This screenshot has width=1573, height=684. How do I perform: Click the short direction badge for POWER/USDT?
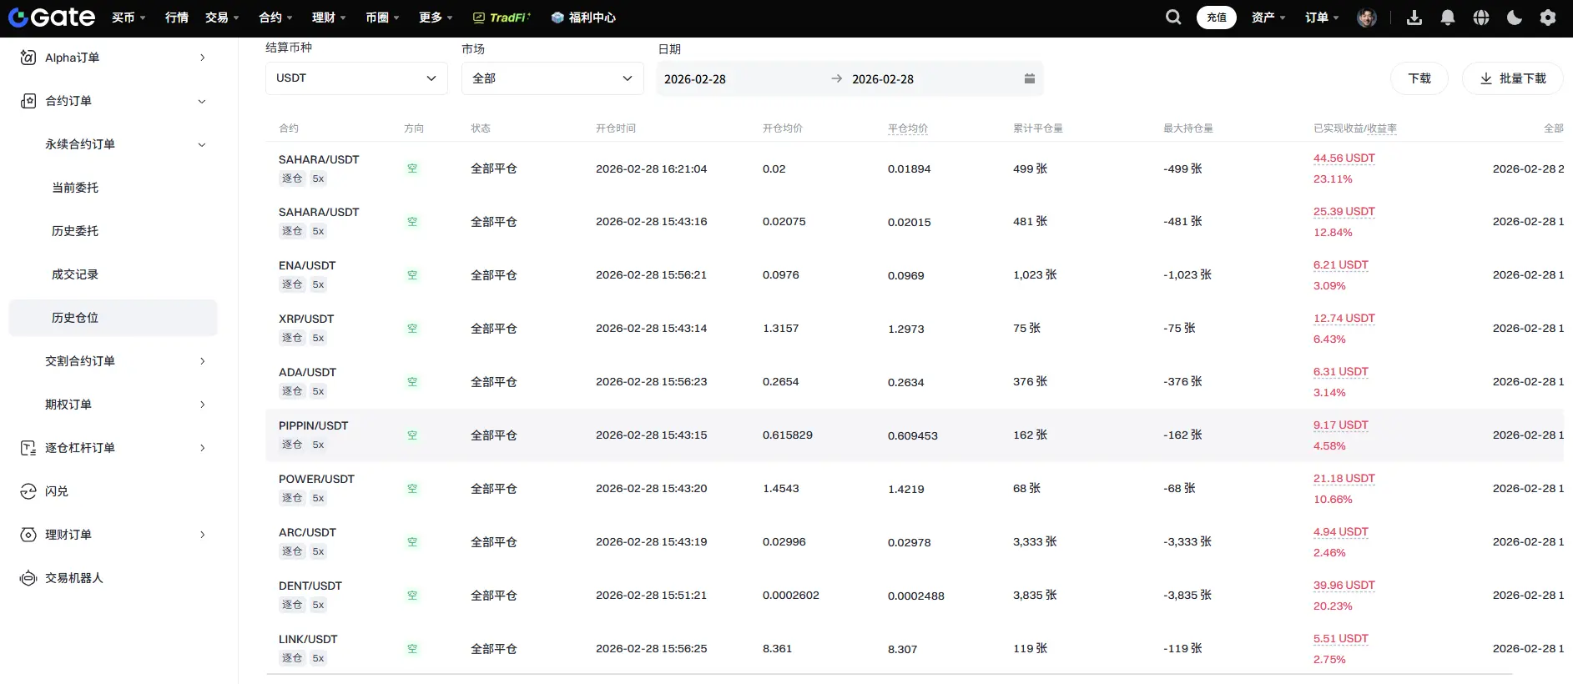click(x=412, y=489)
